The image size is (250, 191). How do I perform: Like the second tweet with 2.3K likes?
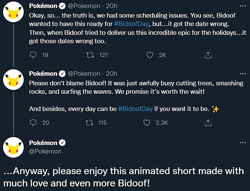(x=146, y=123)
